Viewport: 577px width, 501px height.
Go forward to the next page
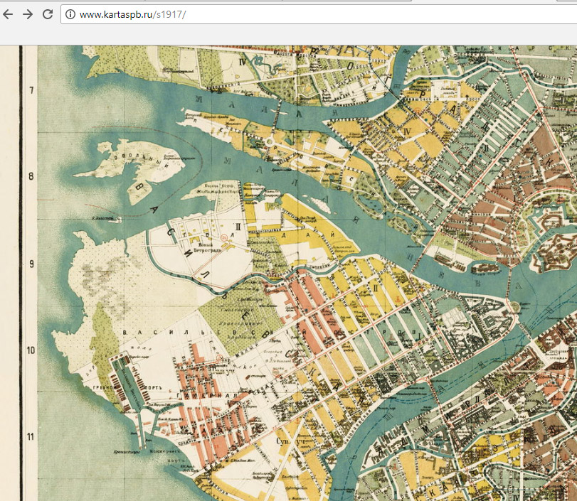(x=28, y=14)
